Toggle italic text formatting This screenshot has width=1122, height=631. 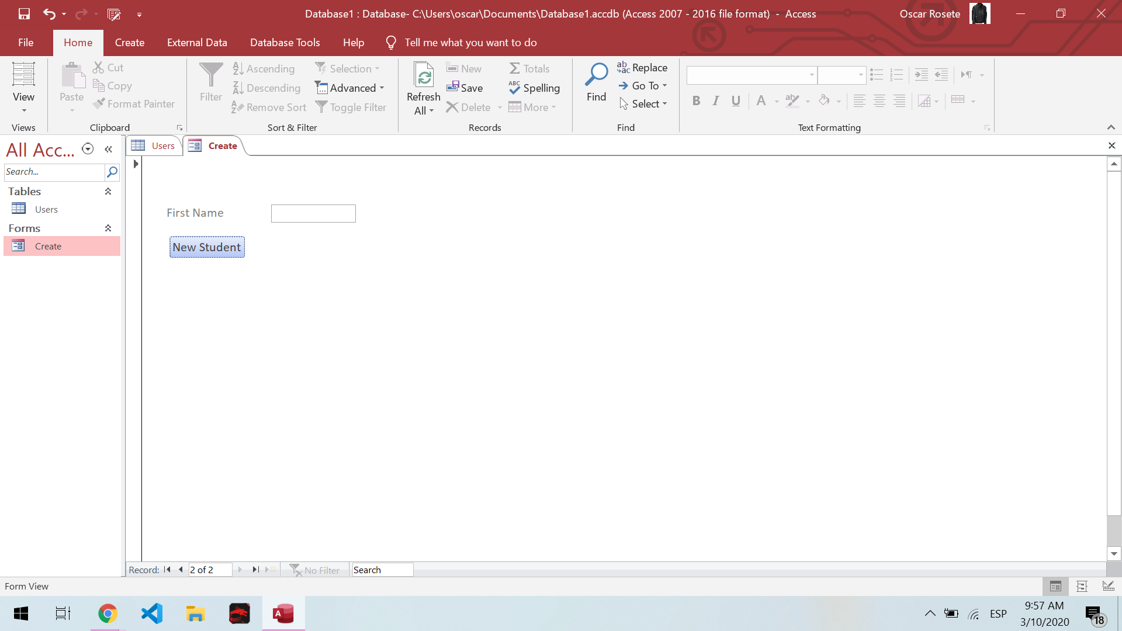point(716,101)
